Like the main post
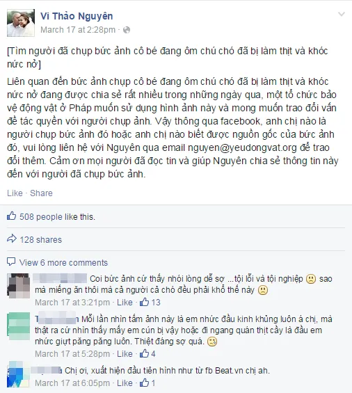 tap(15, 193)
